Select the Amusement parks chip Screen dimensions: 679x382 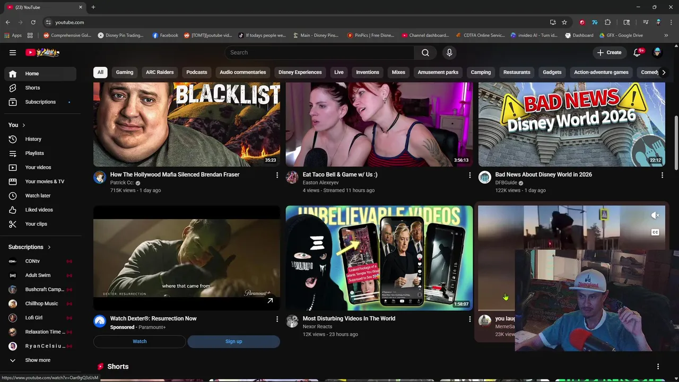point(438,72)
